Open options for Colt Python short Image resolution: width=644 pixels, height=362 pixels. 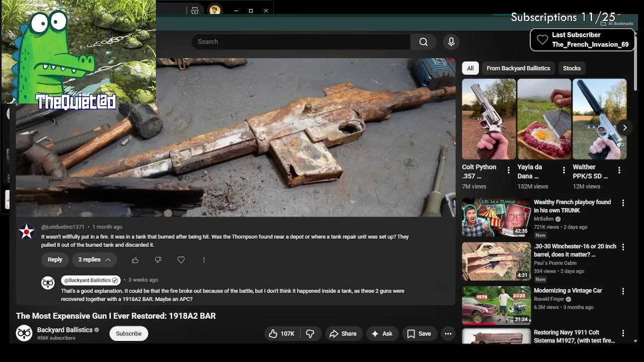[509, 170]
